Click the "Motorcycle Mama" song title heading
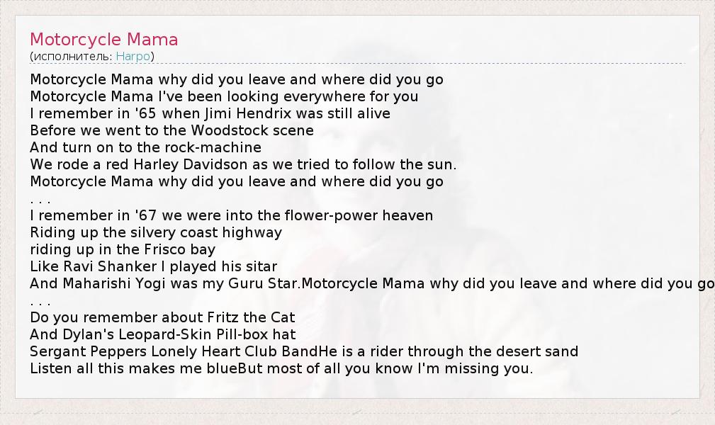The image size is (715, 425). (x=103, y=40)
